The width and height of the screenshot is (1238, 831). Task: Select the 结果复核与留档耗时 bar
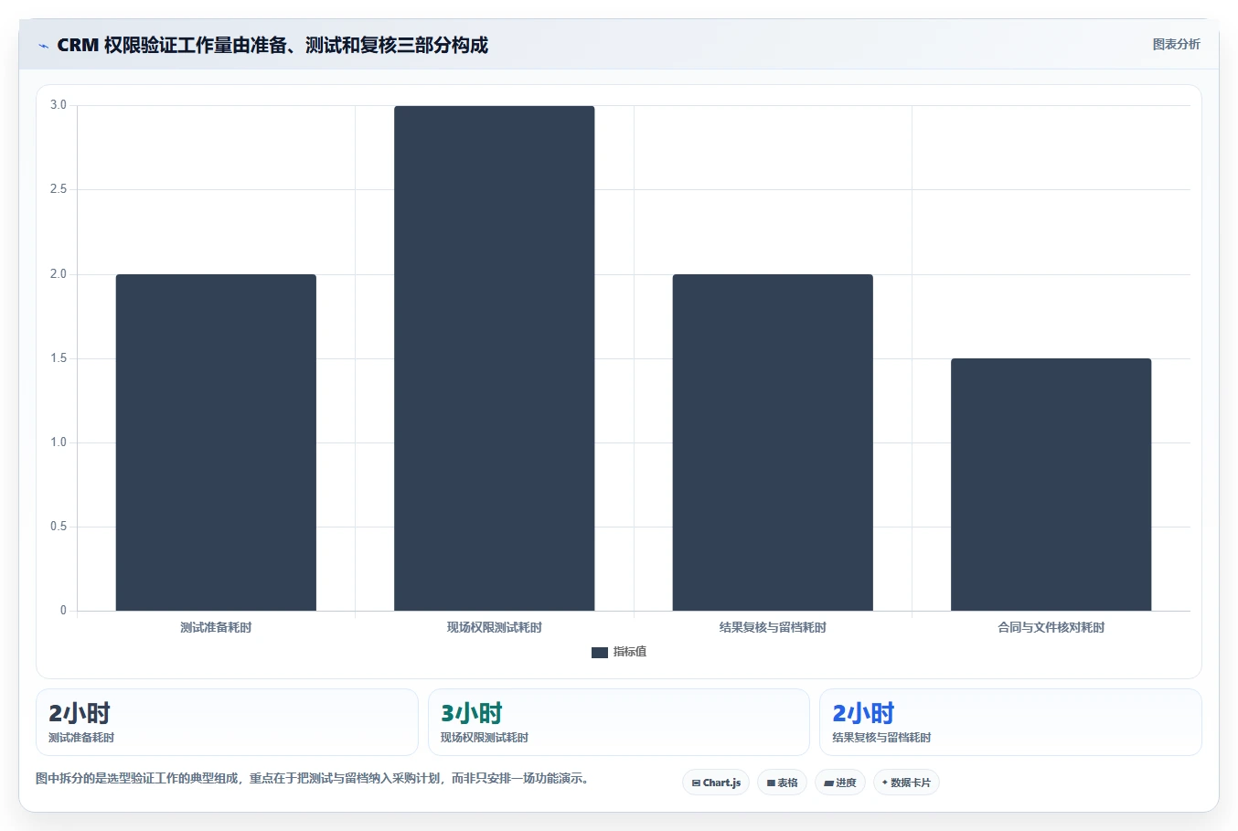[x=773, y=442]
